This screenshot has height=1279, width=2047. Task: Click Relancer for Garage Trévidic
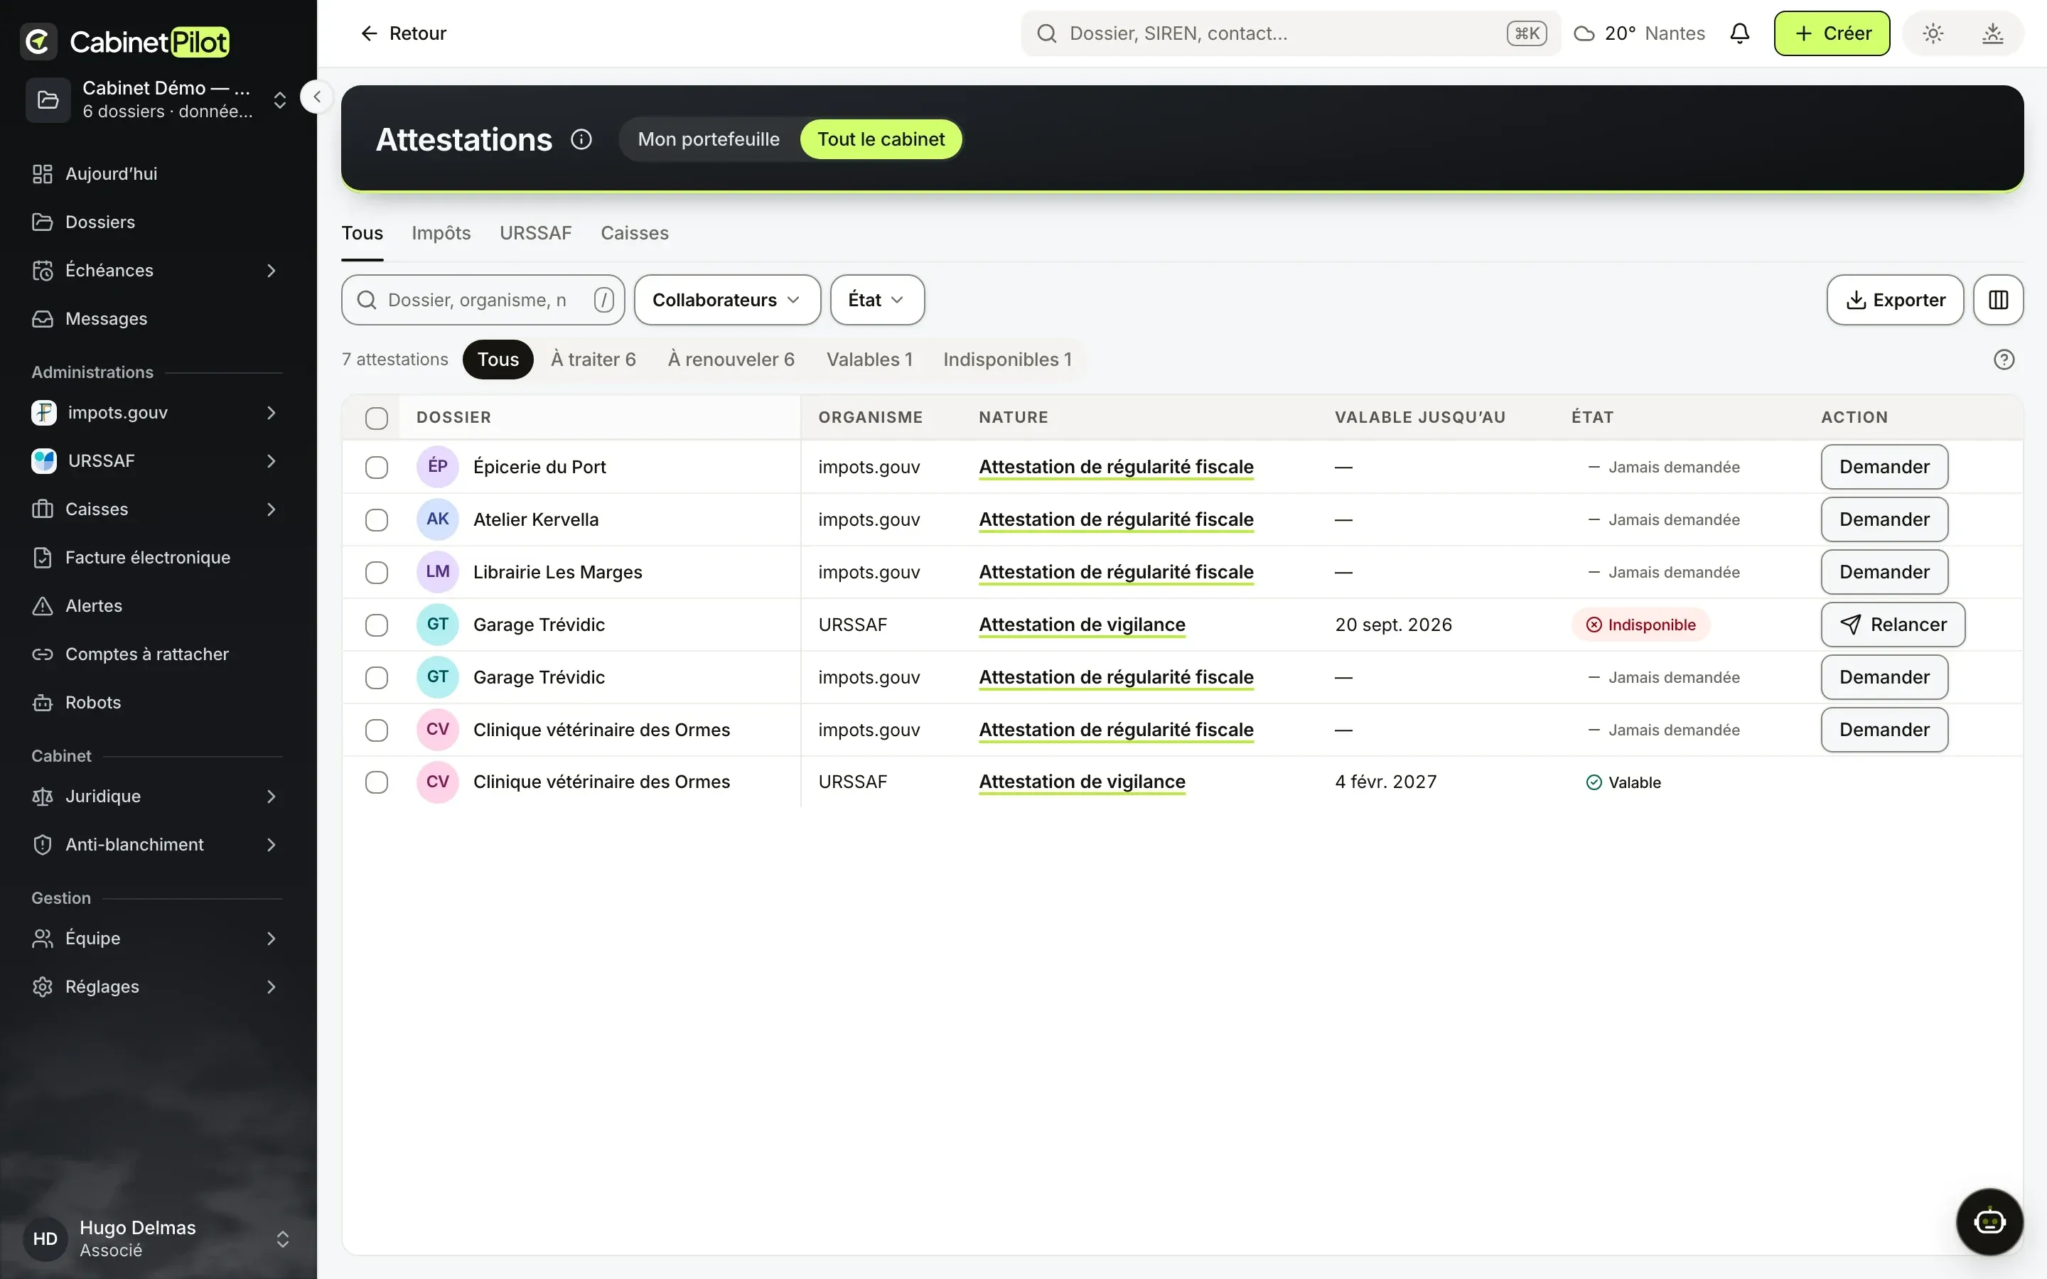point(1892,625)
